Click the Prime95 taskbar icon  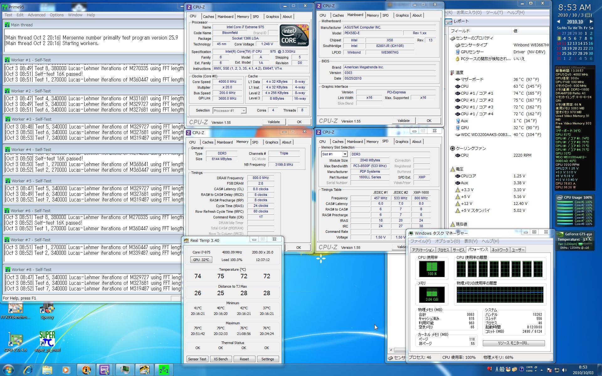(164, 370)
